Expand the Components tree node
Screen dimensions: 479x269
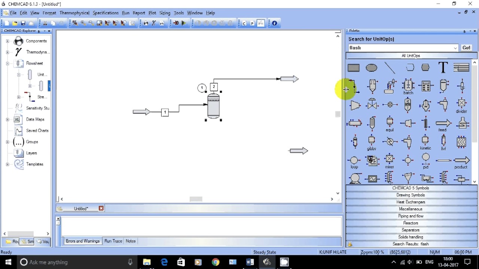(7, 41)
